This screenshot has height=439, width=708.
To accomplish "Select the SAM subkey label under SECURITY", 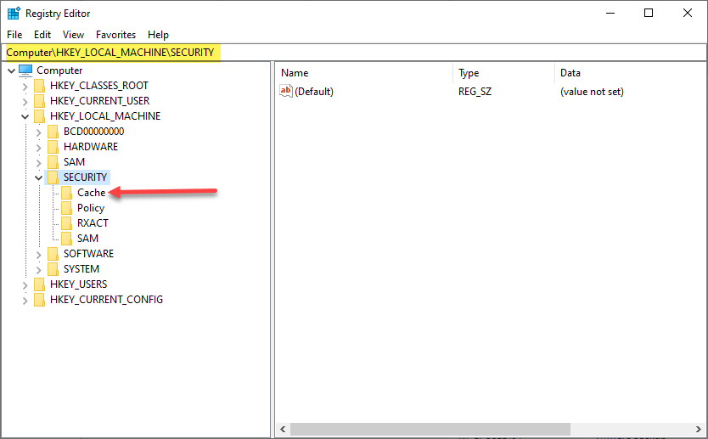I will click(87, 239).
